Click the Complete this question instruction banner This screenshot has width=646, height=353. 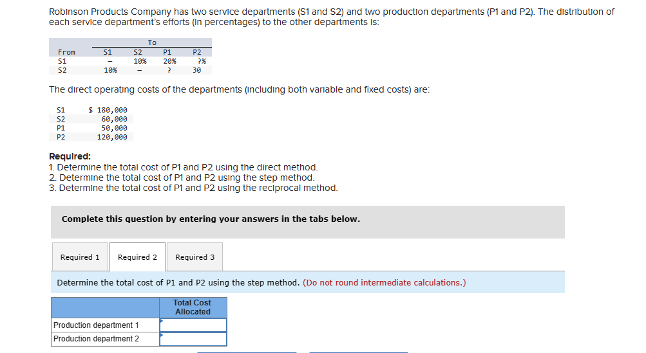308,222
